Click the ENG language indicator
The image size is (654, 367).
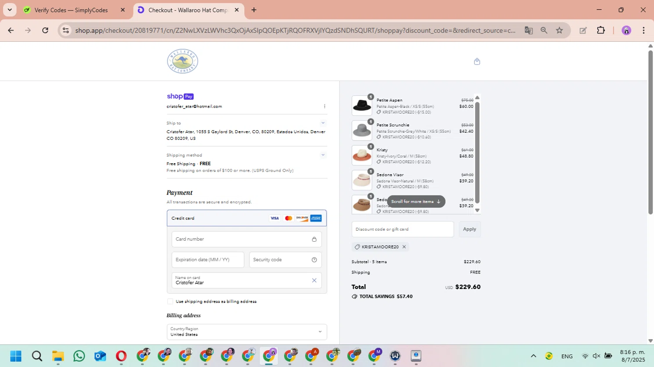coord(567,356)
